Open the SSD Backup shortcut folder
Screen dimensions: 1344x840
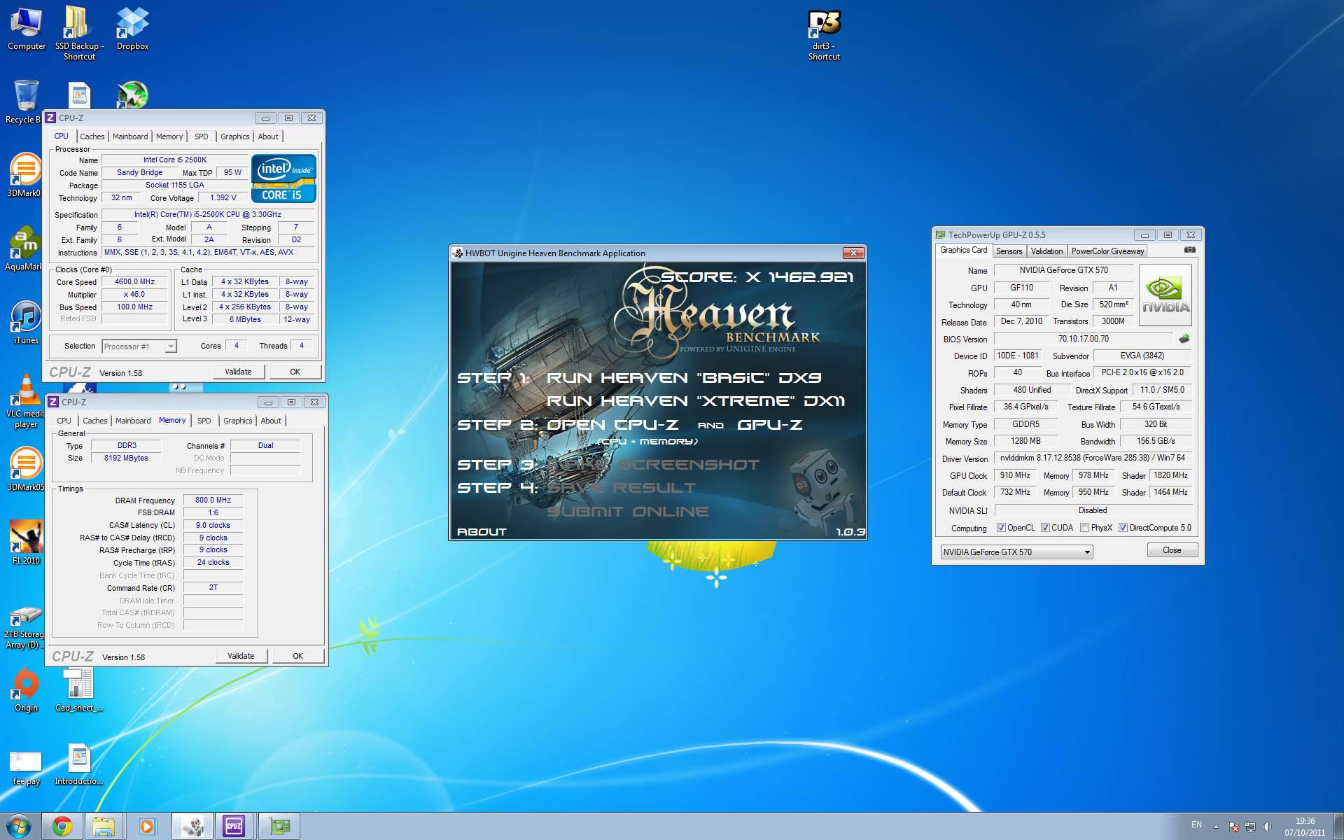tap(79, 33)
